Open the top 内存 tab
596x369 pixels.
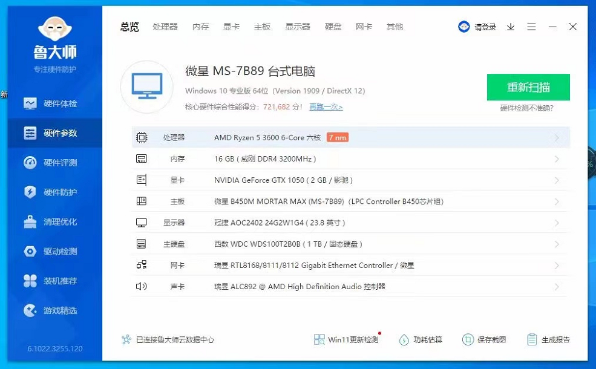point(201,27)
